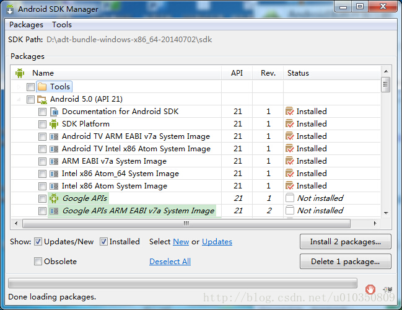The image size is (402, 310).
Task: Click the scroll up arrow
Action: 386,71
